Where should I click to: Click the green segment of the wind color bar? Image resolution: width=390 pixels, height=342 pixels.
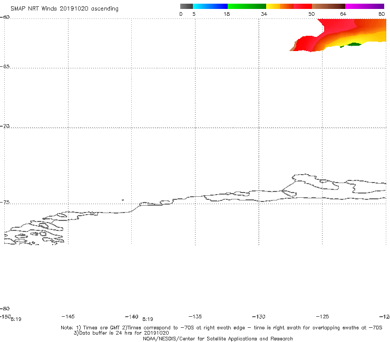click(247, 6)
